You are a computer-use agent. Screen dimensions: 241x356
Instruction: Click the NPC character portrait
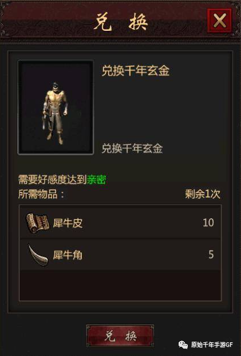(x=56, y=107)
